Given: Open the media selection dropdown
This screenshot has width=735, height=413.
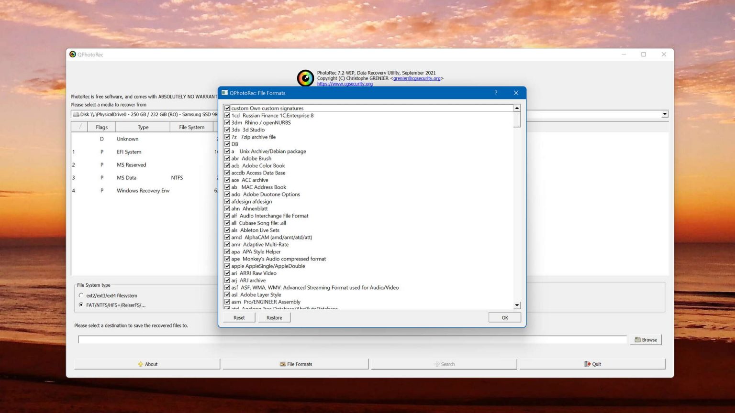Looking at the screenshot, I should 665,114.
